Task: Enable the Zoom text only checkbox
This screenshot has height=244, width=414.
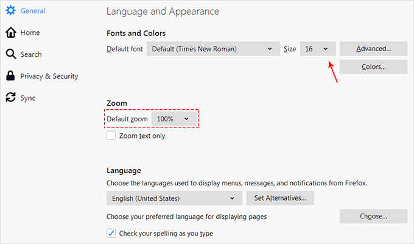Action: click(111, 135)
